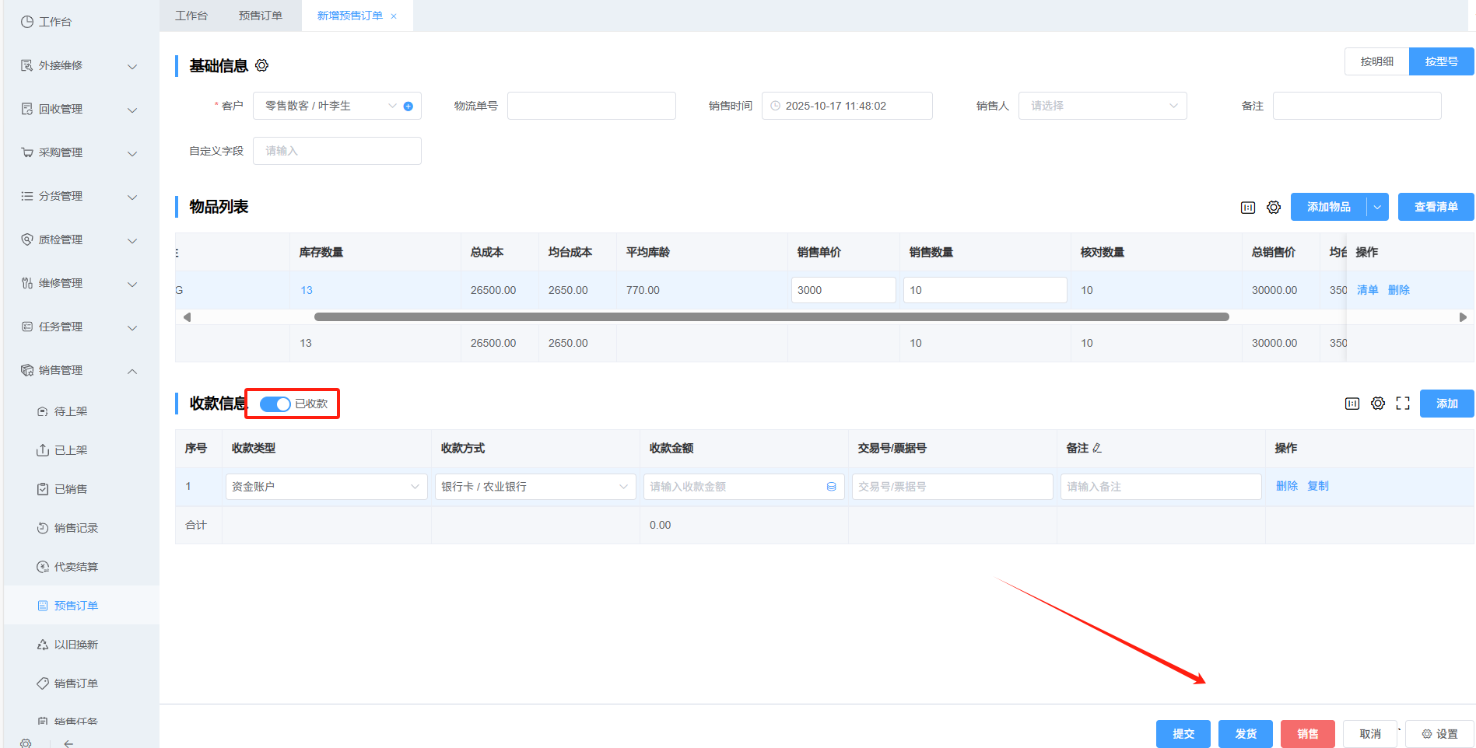This screenshot has width=1476, height=748.
Task: Open the 物品列表 settings gear icon
Action: (1274, 208)
